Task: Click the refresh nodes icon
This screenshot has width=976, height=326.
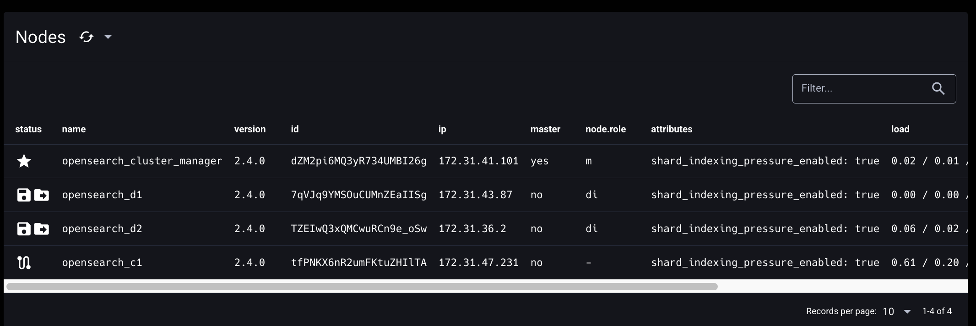Action: point(86,37)
